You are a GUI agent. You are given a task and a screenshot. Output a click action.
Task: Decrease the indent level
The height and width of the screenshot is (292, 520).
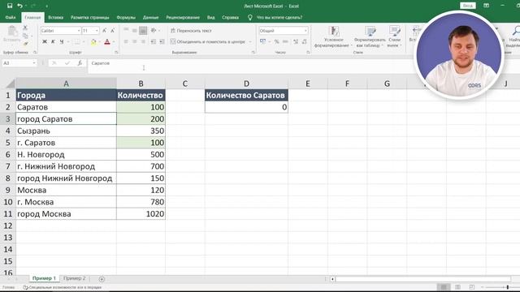(154, 41)
